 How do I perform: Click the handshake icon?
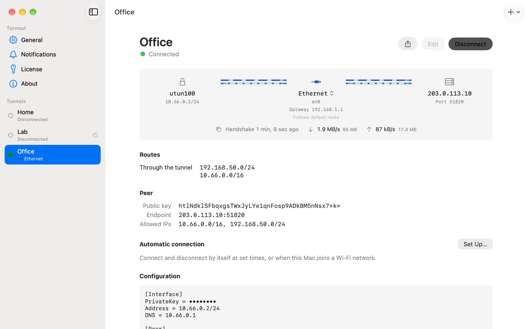(219, 129)
